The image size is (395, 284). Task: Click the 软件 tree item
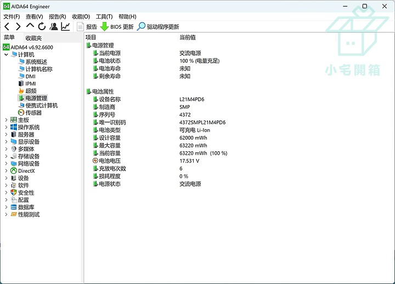[x=20, y=185]
